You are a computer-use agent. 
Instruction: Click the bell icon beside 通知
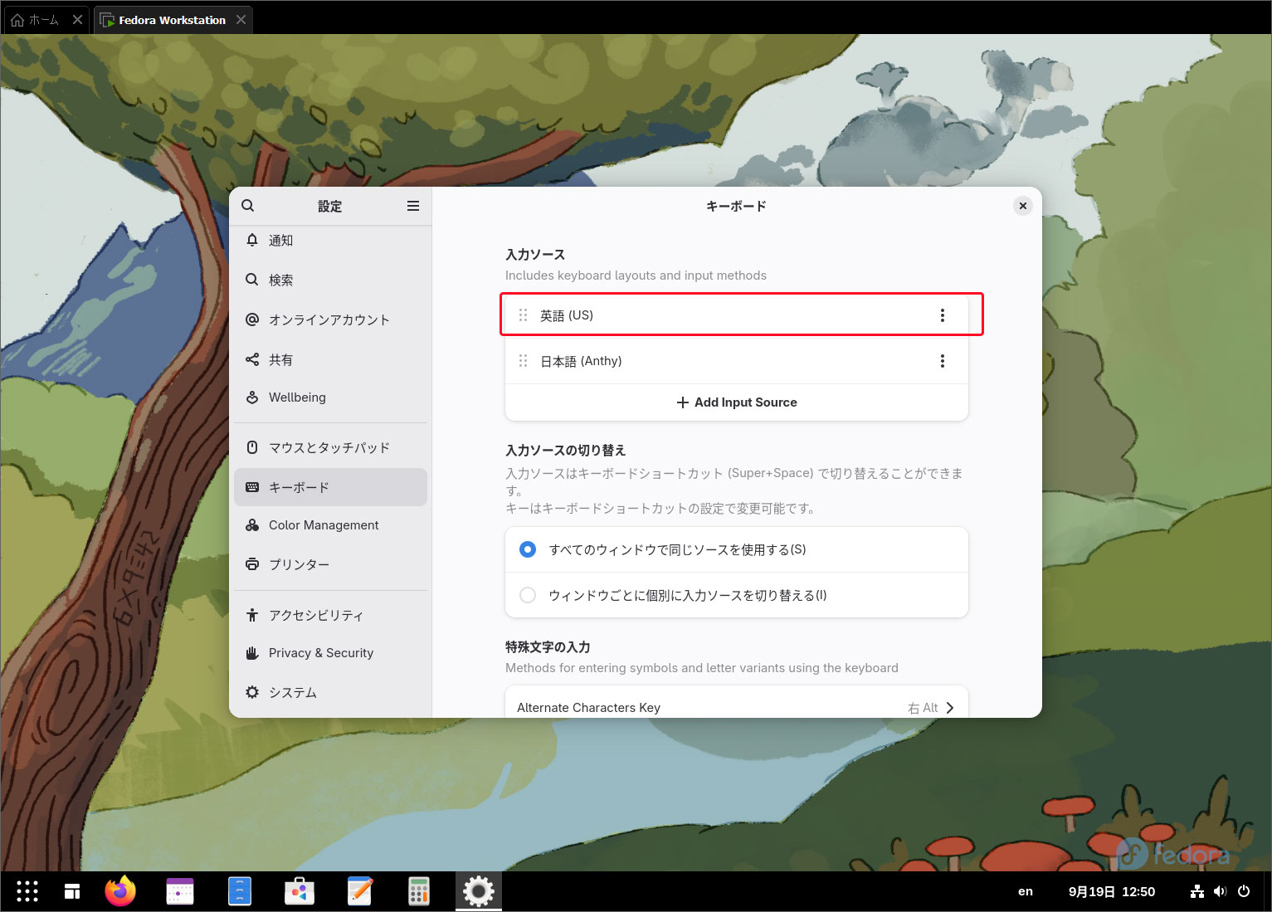pos(252,240)
